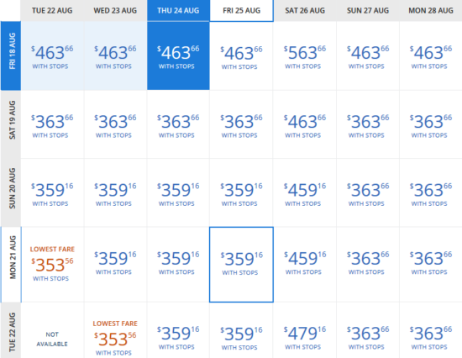Screen dimensions: 462x358
Task: Choose $359.16 fare for Sun 20 / Tue 22
Action: 52,192
